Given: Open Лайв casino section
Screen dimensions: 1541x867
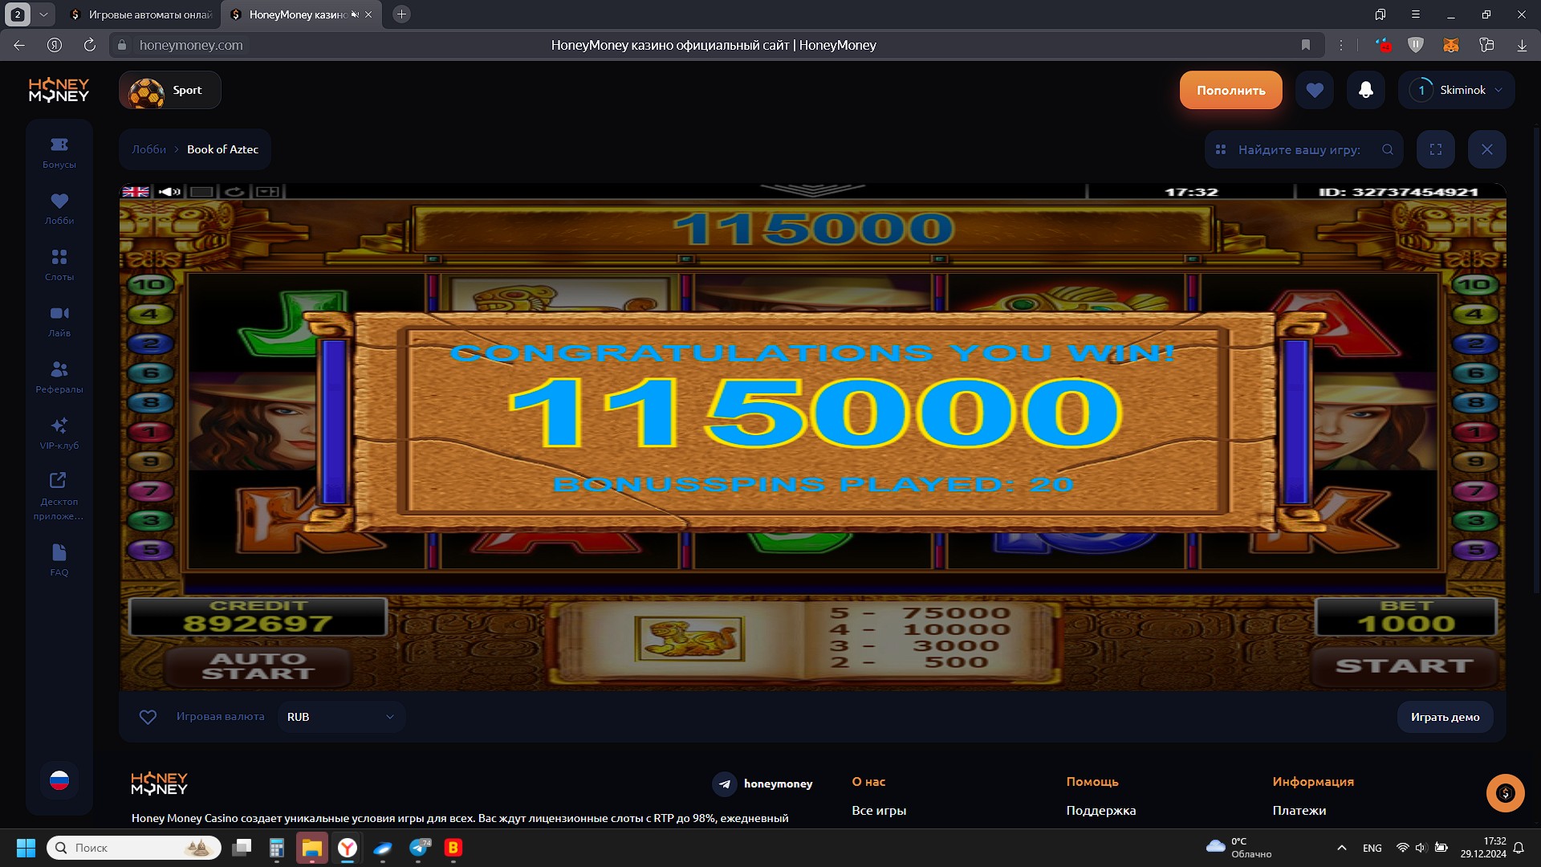Looking at the screenshot, I should (x=59, y=321).
